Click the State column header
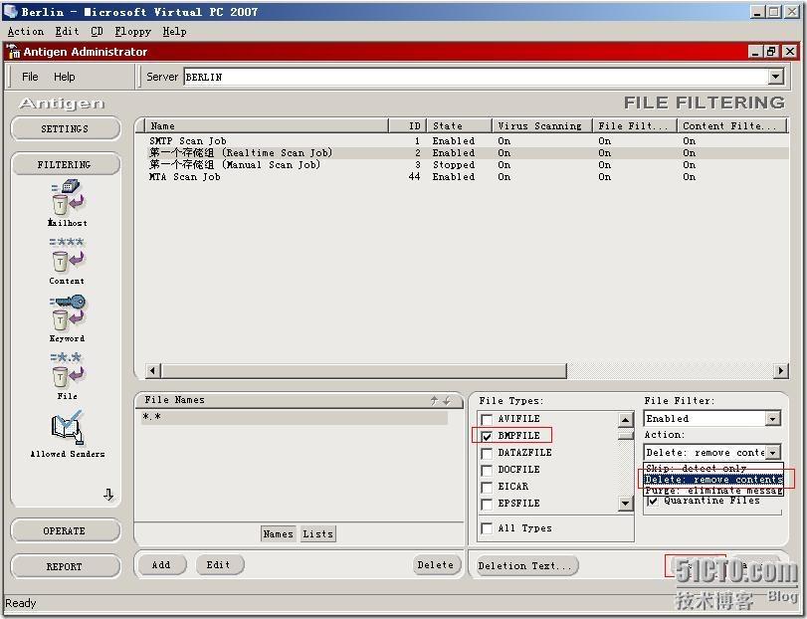This screenshot has width=807, height=619. tap(459, 126)
